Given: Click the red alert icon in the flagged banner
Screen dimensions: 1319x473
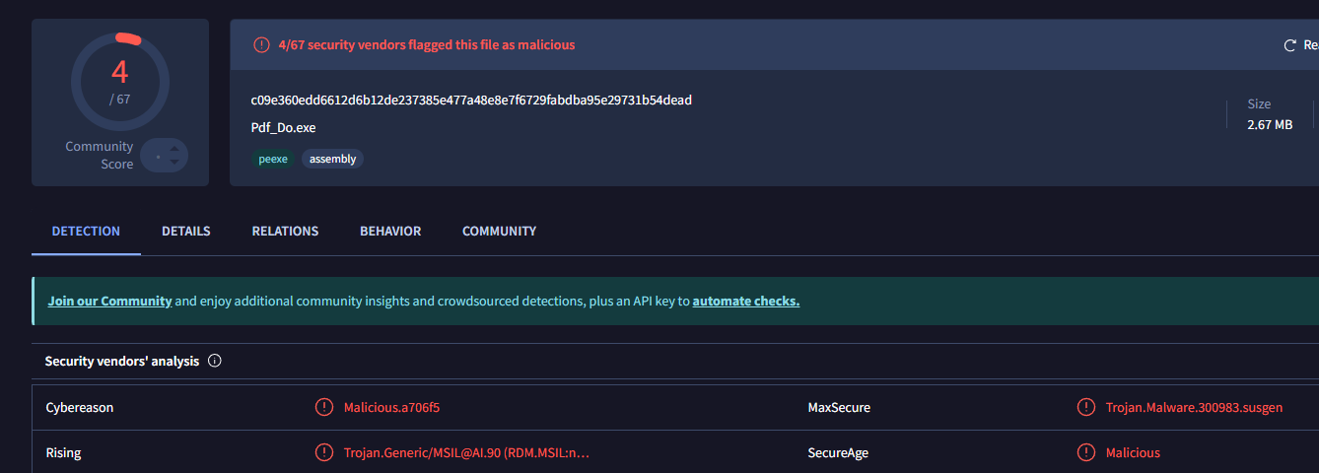Looking at the screenshot, I should (261, 44).
